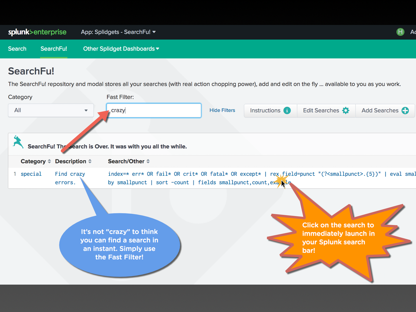The width and height of the screenshot is (416, 312).
Task: Open the Search tab
Action: (x=17, y=49)
